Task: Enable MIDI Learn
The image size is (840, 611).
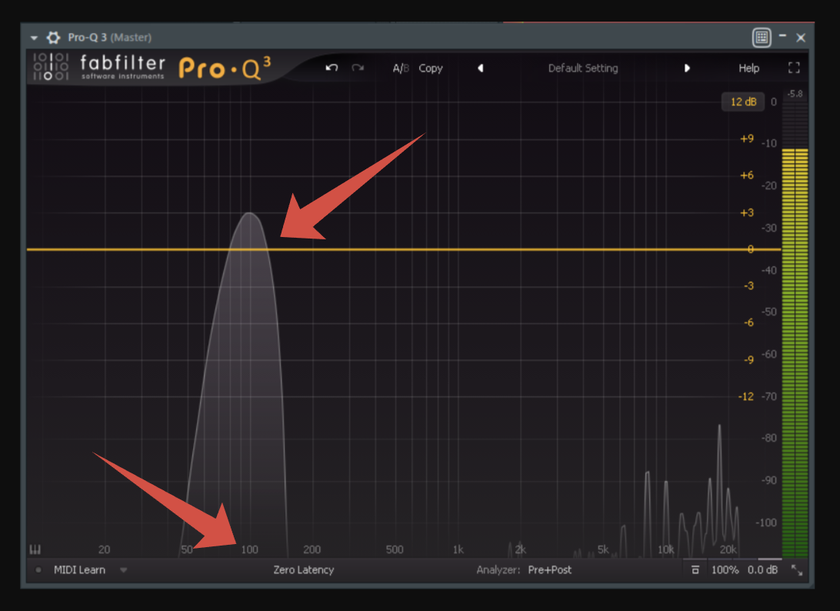Action: click(79, 569)
